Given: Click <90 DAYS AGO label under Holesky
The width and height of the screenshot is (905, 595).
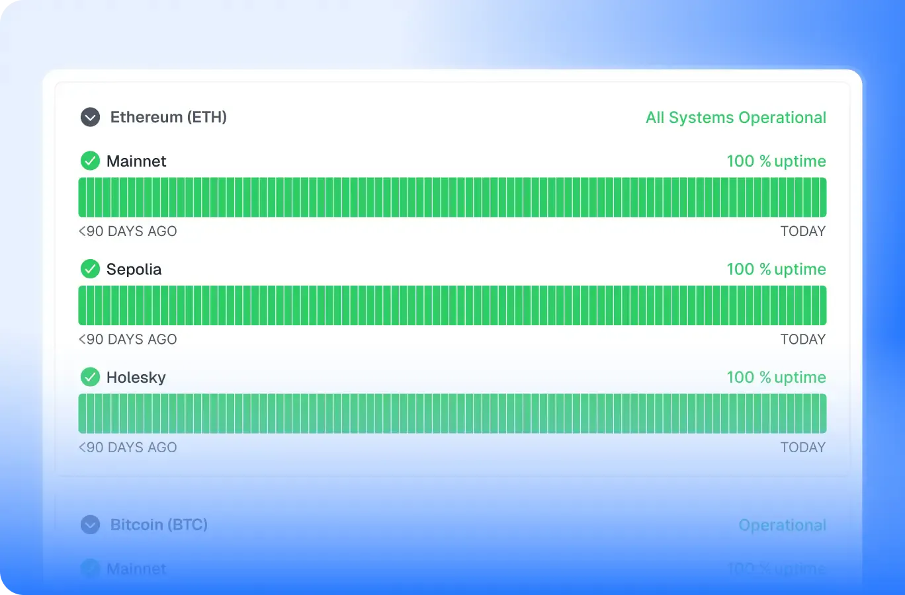Looking at the screenshot, I should [x=128, y=448].
